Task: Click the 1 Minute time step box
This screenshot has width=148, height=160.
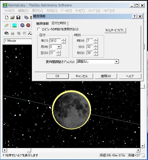Action: 18,41
